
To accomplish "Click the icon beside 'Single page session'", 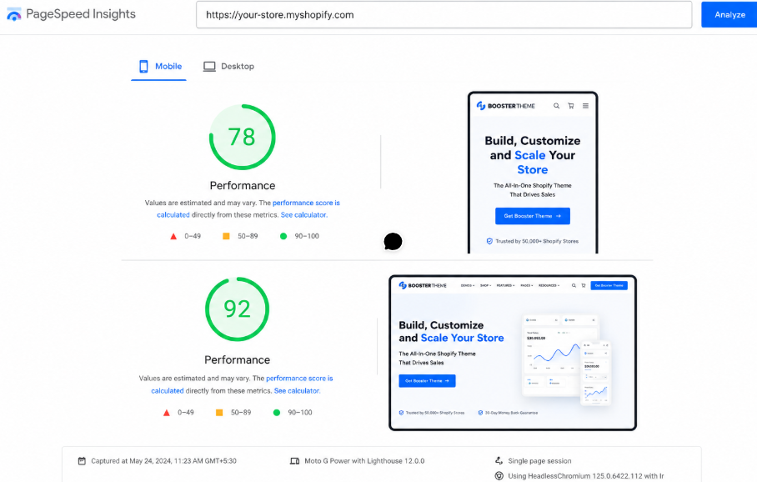I will (499, 461).
